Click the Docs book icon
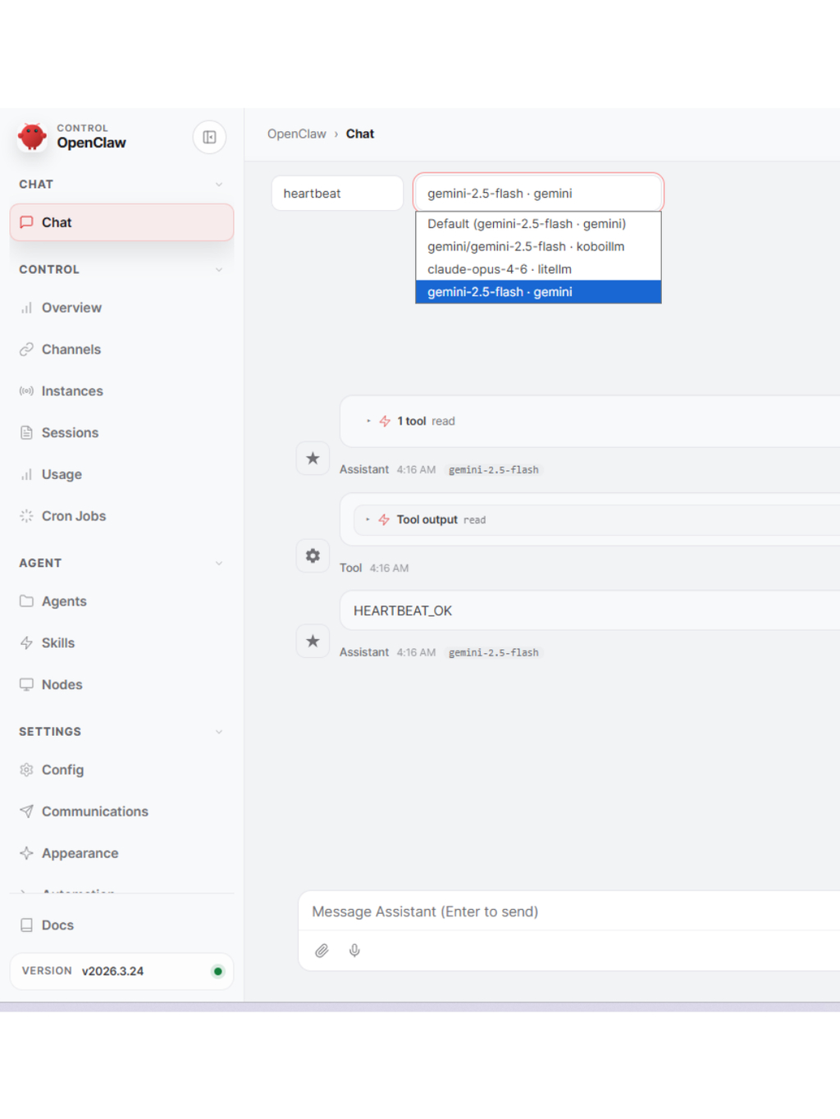Image resolution: width=840 pixels, height=1119 pixels. (x=26, y=925)
